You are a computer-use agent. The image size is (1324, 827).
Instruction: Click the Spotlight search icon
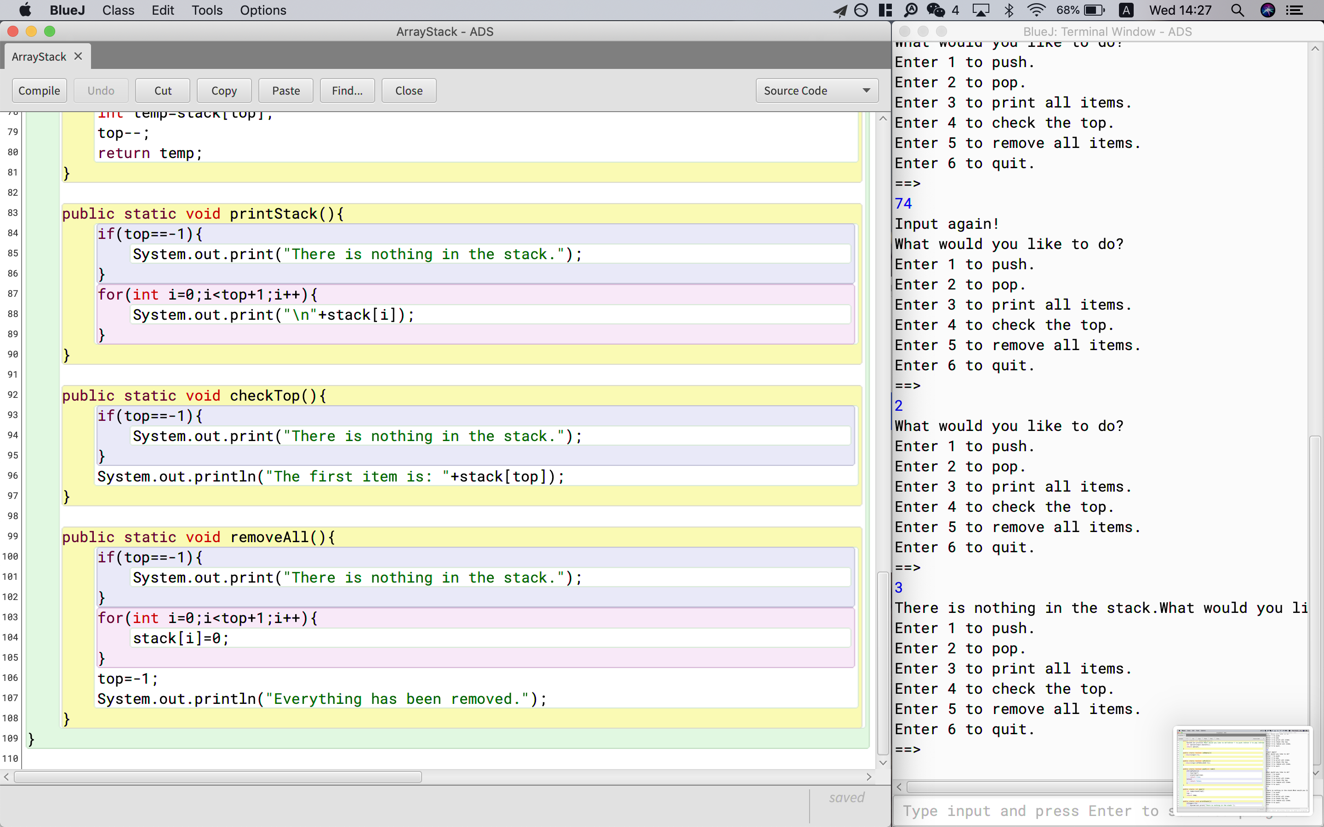pyautogui.click(x=1237, y=11)
